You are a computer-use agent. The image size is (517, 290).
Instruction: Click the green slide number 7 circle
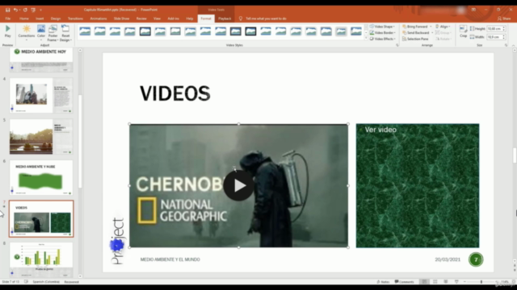click(476, 259)
